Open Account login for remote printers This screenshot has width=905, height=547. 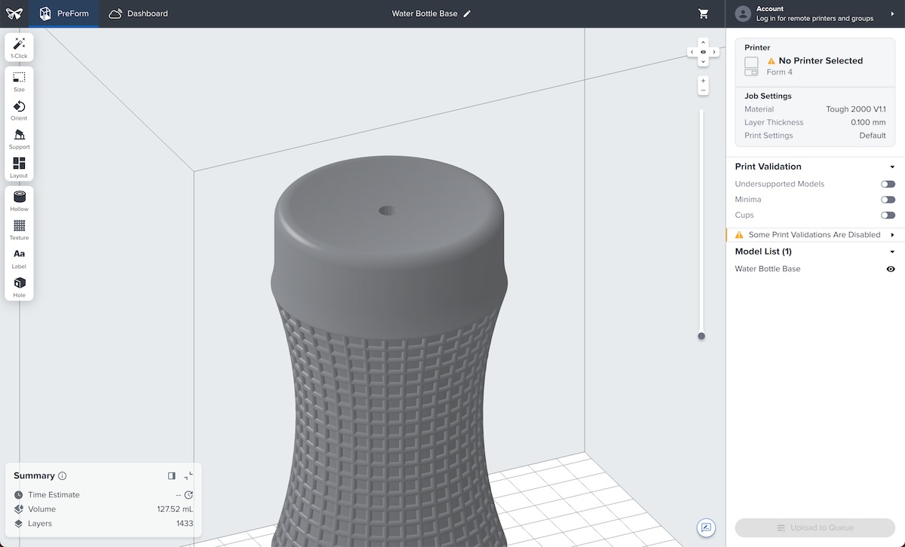coord(814,13)
